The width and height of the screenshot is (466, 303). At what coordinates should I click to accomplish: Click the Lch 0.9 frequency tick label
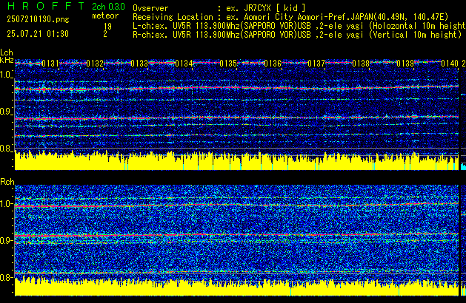[6, 112]
